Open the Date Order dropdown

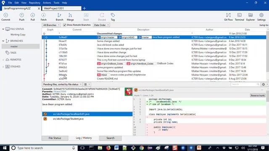click(x=101, y=25)
